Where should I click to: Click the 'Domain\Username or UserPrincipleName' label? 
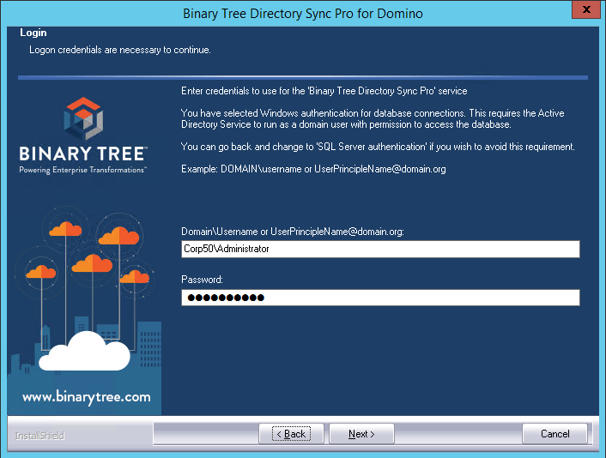coord(293,232)
